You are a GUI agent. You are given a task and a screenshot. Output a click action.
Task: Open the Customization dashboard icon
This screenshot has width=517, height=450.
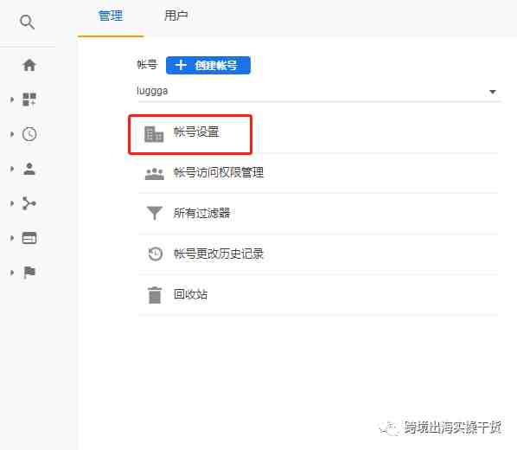pyautogui.click(x=29, y=100)
